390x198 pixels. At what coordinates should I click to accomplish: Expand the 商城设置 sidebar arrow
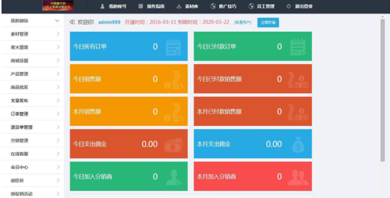[x=58, y=60]
